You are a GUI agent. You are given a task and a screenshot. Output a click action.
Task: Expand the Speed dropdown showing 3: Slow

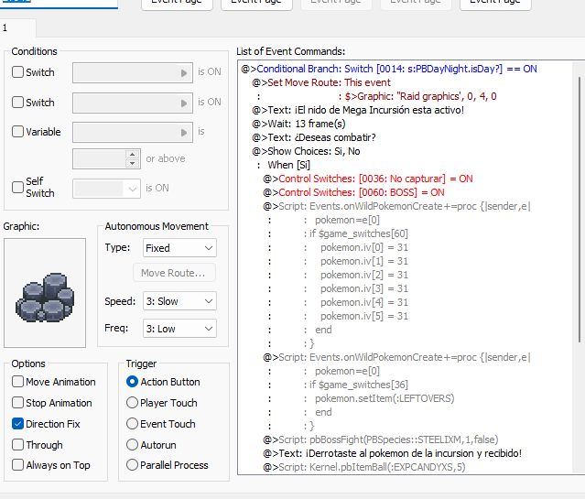(179, 301)
